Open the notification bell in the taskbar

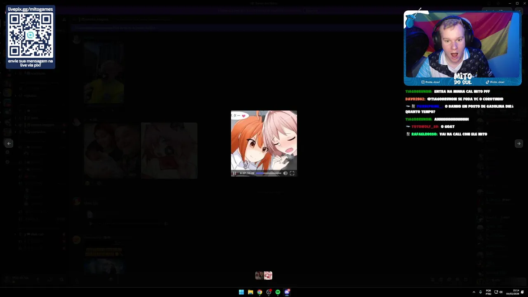[x=523, y=292]
